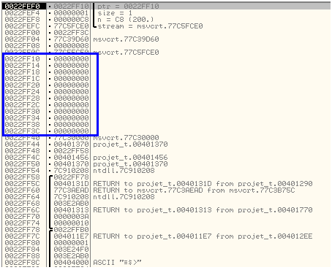The image size is (332, 270).
Task: Click the comment 'msvcrt.77C30000'
Action: pyautogui.click(x=126, y=138)
